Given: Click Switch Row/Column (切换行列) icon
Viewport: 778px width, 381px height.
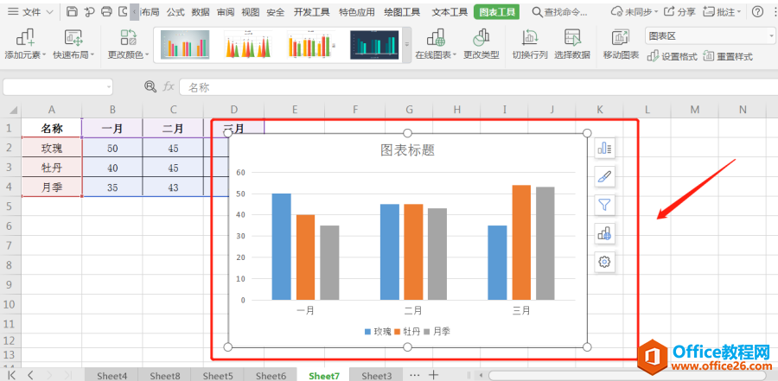Looking at the screenshot, I should (529, 38).
